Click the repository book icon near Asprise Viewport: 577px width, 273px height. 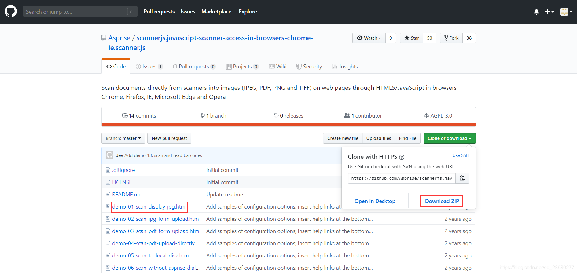(104, 38)
